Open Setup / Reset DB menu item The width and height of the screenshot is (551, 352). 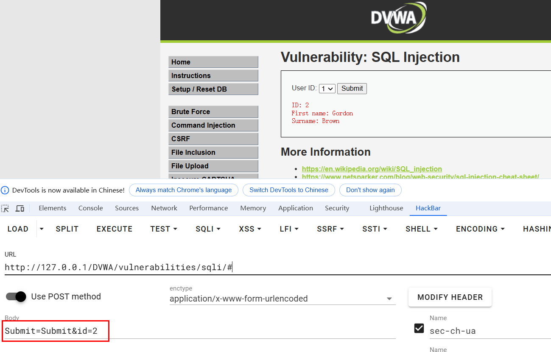(x=213, y=89)
